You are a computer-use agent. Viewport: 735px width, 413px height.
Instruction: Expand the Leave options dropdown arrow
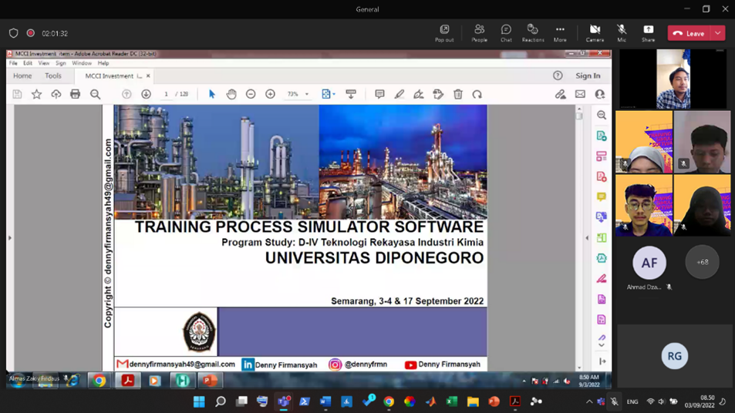(718, 33)
